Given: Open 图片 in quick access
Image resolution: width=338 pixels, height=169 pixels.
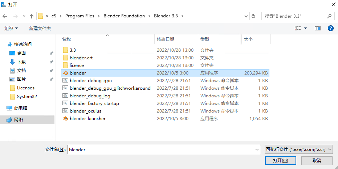Looking at the screenshot, I should (x=21, y=79).
